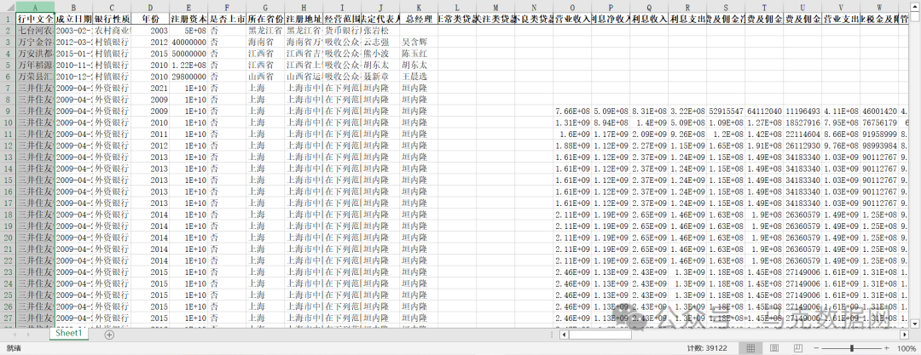Select cell with value 11196493
The height and width of the screenshot is (355, 921).
[802, 111]
